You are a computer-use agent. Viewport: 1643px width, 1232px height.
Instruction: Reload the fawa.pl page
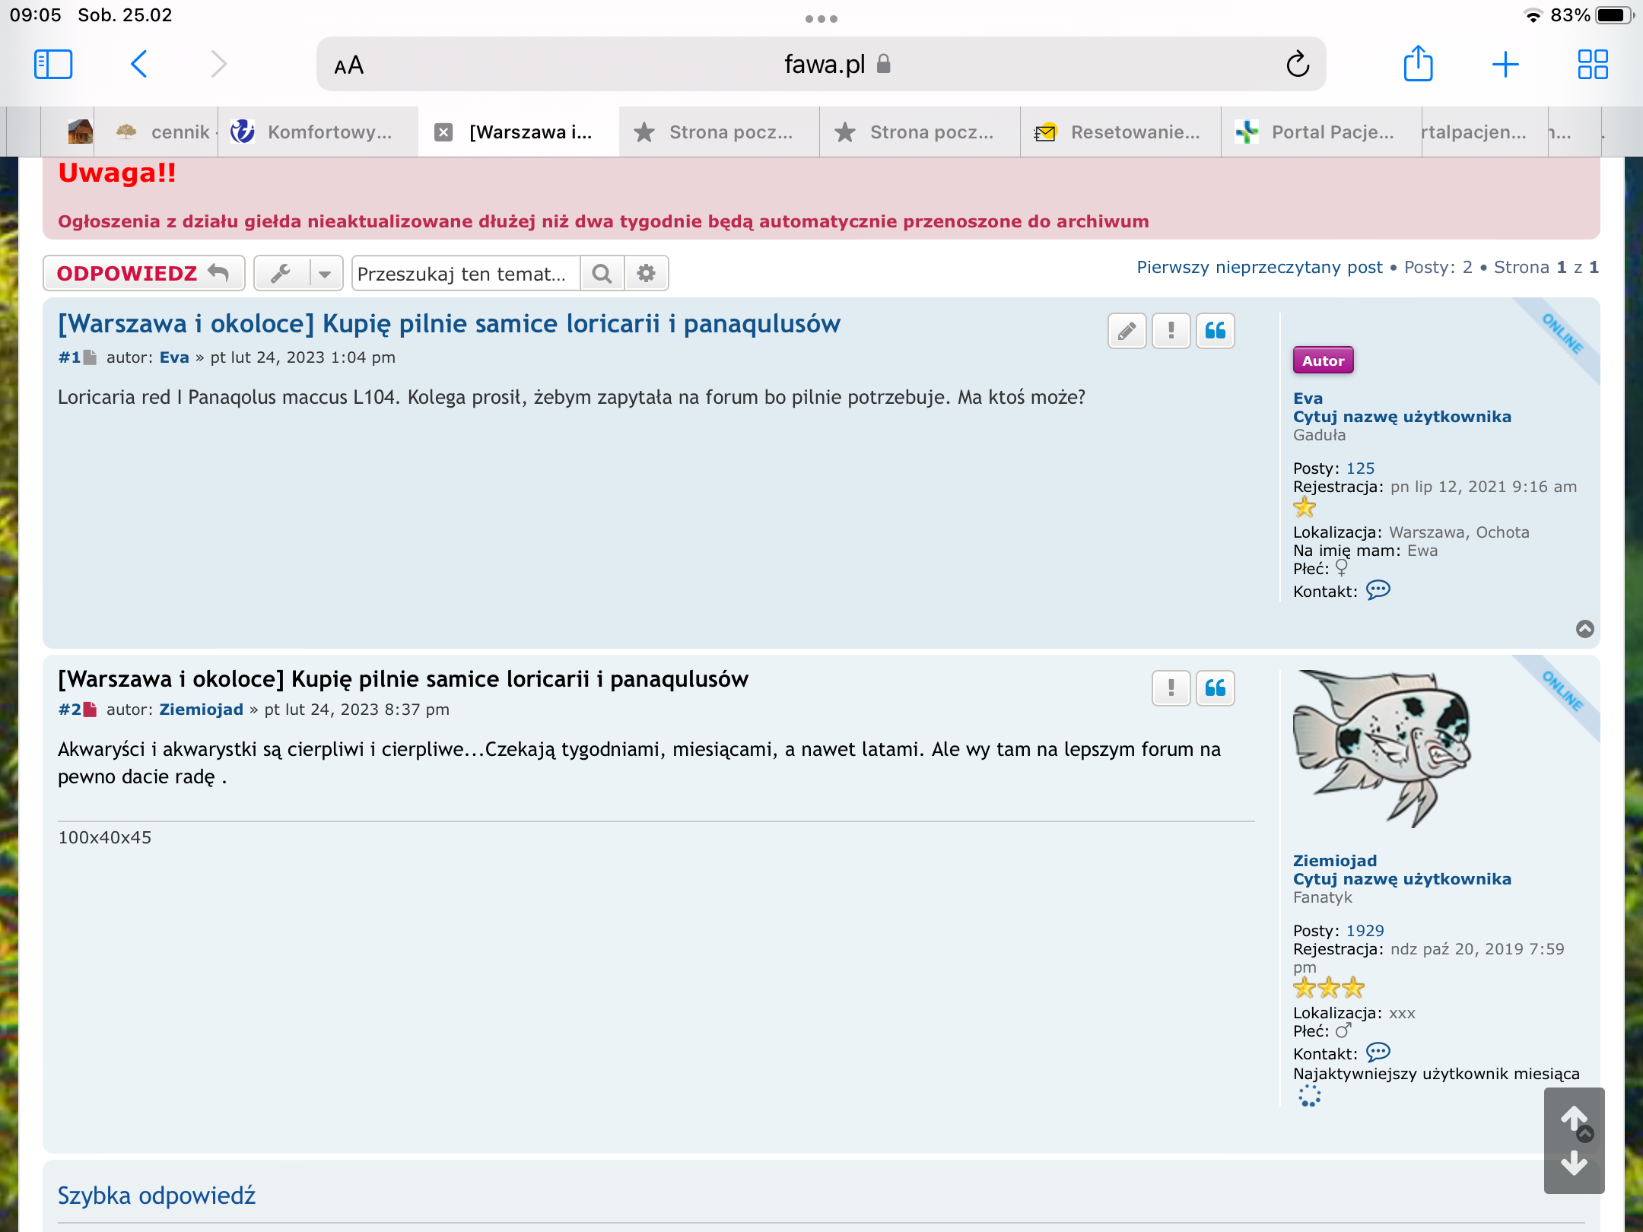click(x=1298, y=65)
